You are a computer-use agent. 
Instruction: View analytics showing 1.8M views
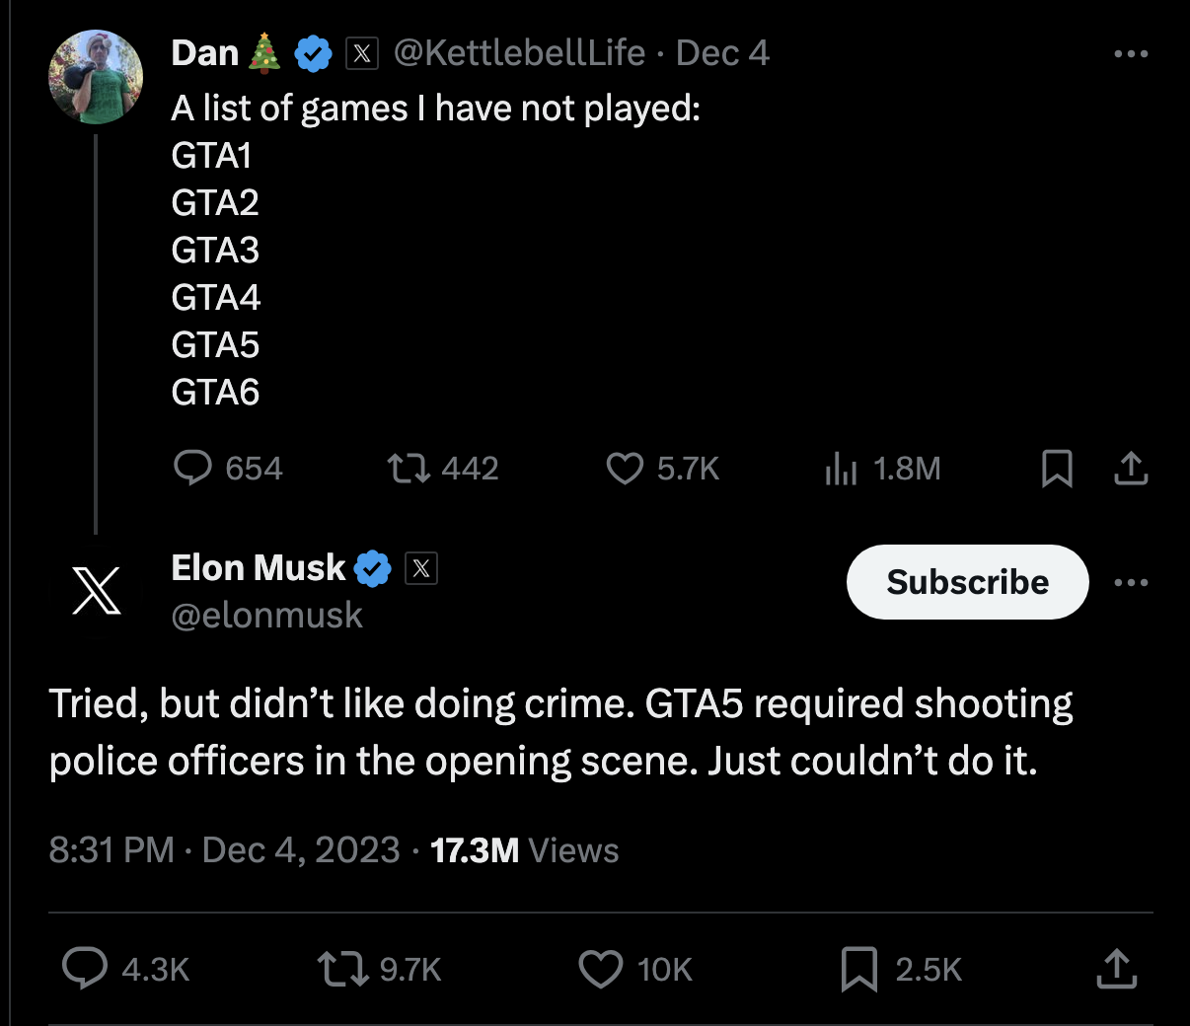pyautogui.click(x=840, y=469)
